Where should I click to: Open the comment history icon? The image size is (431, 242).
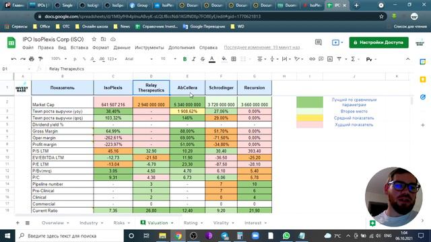319,42
